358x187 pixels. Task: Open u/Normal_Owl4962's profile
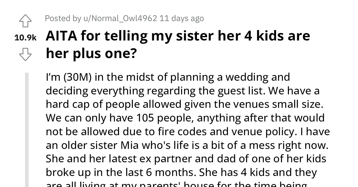119,18
